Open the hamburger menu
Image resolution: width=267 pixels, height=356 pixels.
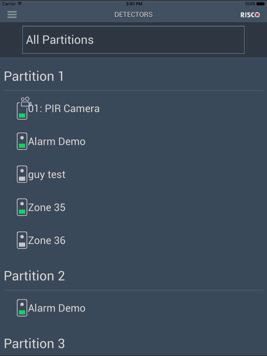[12, 14]
